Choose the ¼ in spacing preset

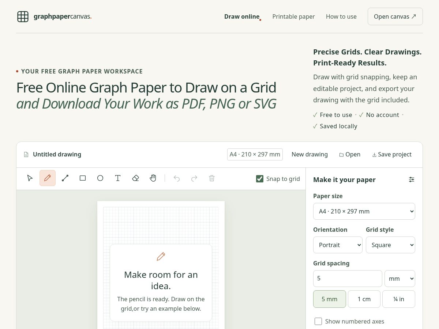coord(399,299)
